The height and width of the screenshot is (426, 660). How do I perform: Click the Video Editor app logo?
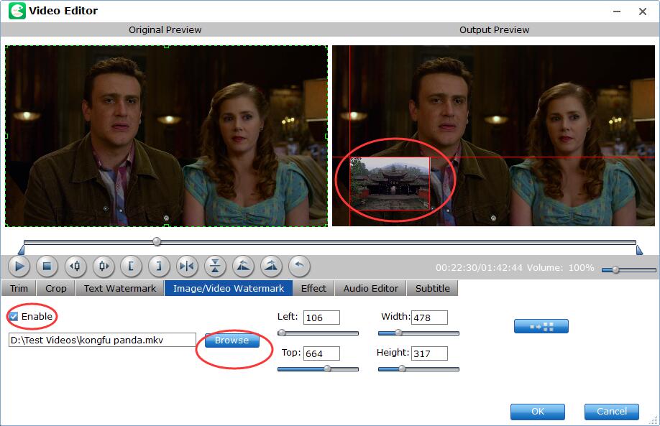coord(17,11)
